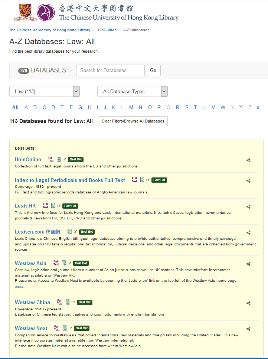Click Full Text icon beside Lexis HK
268x359 pixels.
click(45, 206)
